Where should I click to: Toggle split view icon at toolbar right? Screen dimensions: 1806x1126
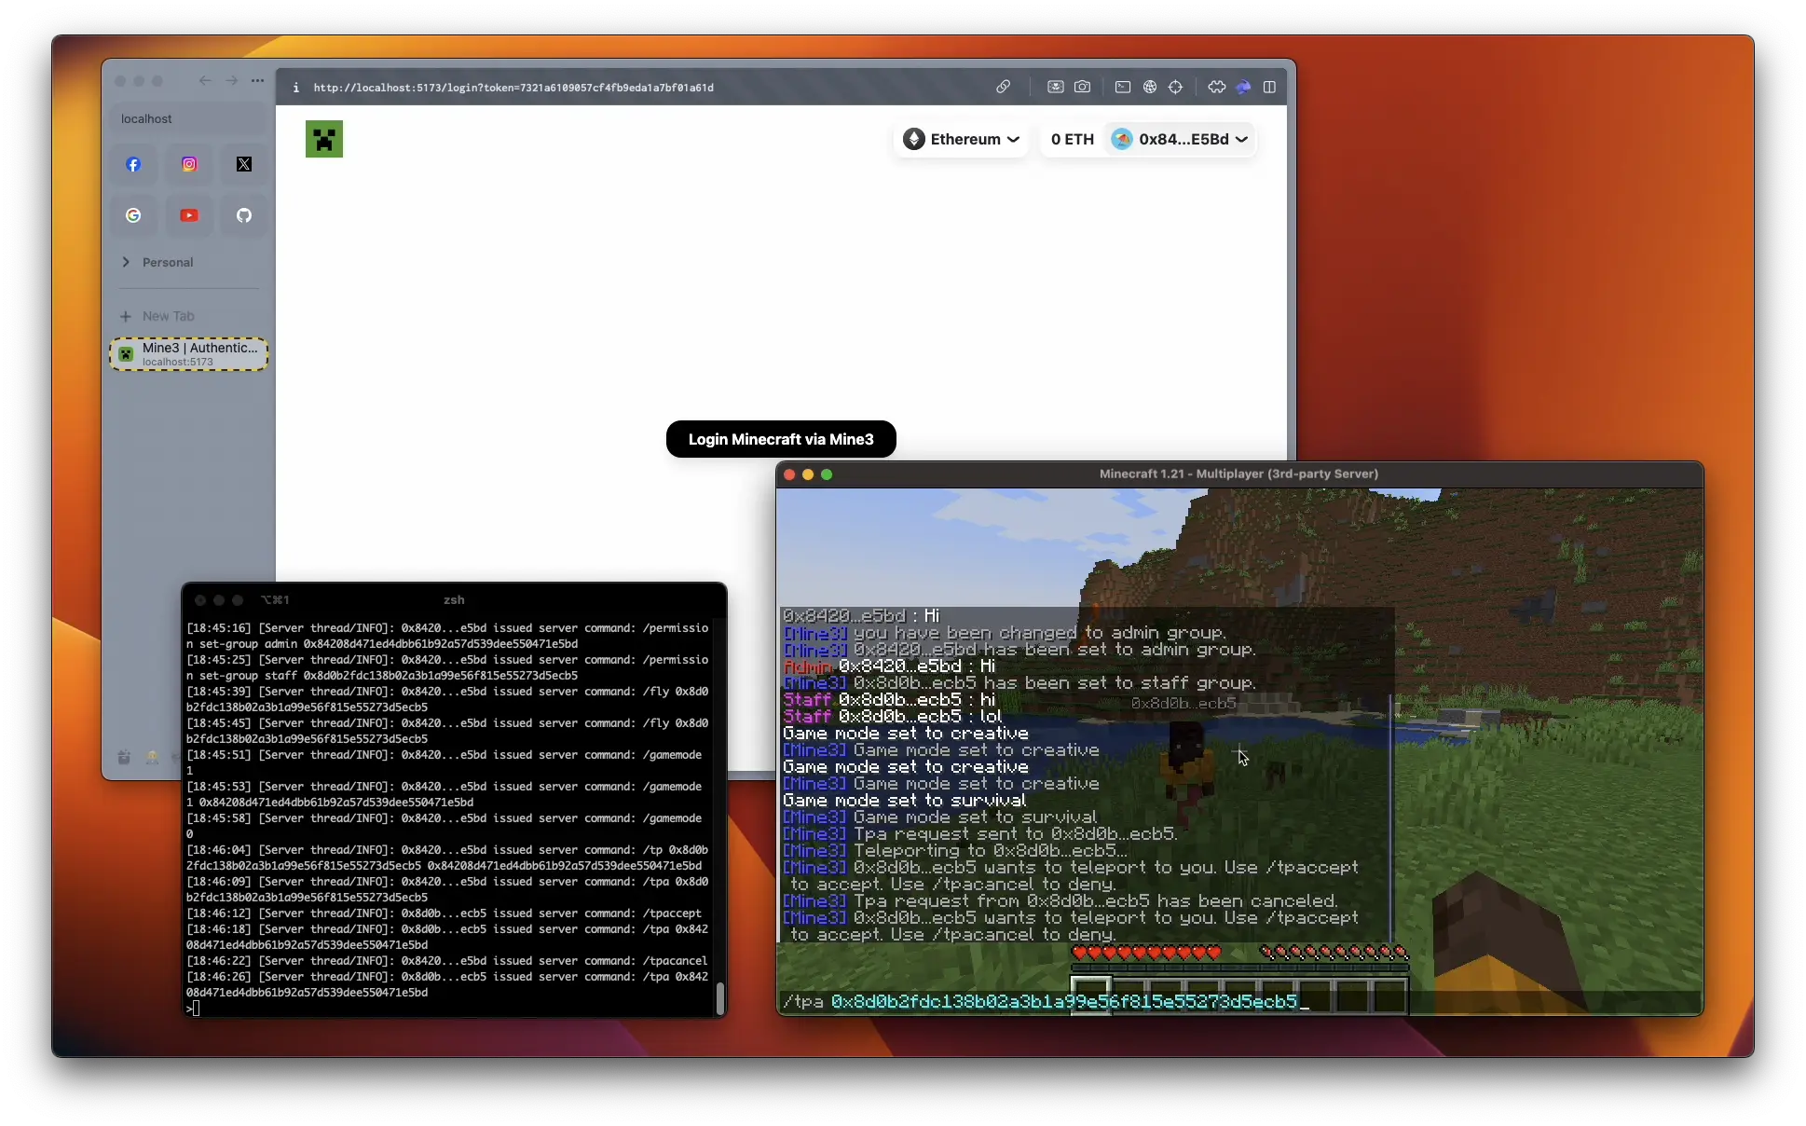point(1269,87)
